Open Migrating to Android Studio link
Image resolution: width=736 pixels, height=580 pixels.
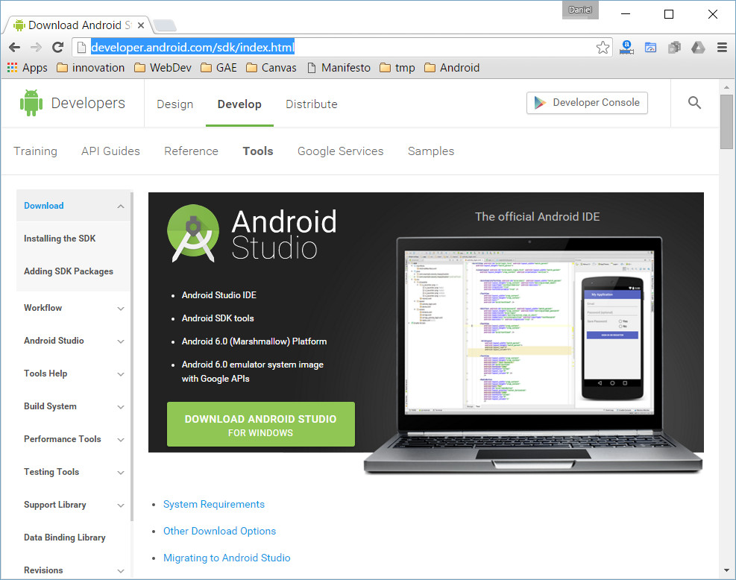[227, 558]
